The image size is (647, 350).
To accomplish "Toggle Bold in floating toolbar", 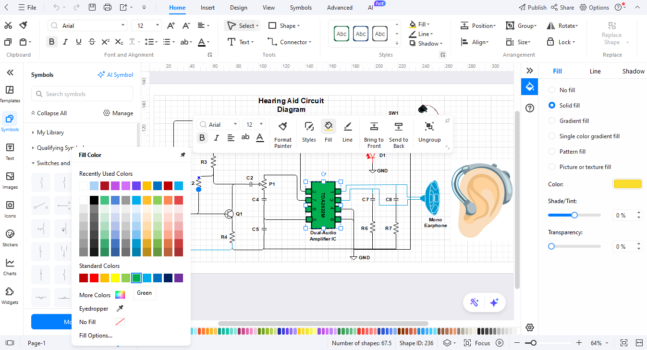I will tap(202, 138).
